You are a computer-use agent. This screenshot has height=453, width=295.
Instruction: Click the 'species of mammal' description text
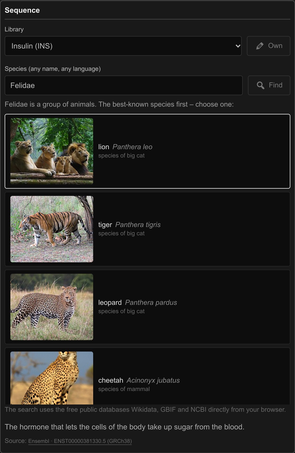tap(124, 389)
